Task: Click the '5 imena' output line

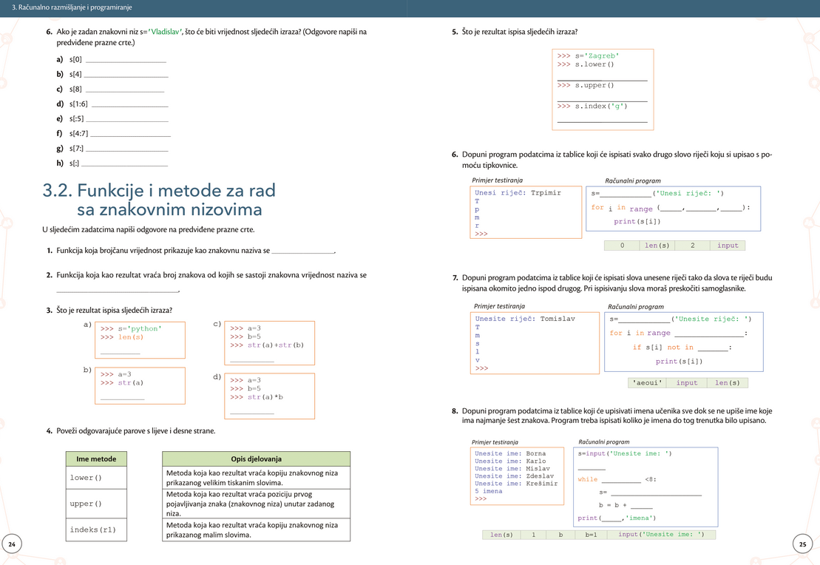Action: coord(489,491)
